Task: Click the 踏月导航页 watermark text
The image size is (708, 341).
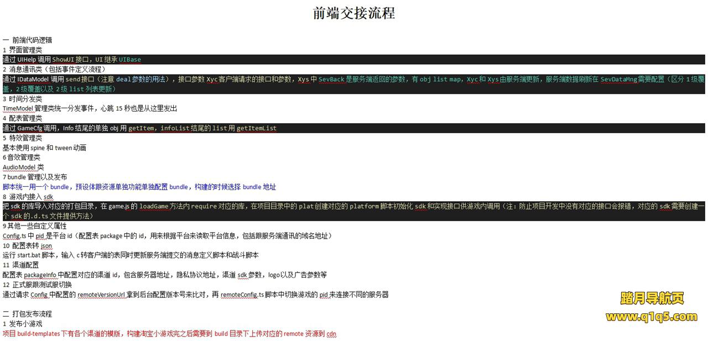Action: pos(652,298)
